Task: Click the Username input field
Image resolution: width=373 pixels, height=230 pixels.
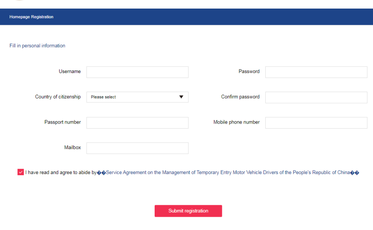Action: tap(137, 72)
